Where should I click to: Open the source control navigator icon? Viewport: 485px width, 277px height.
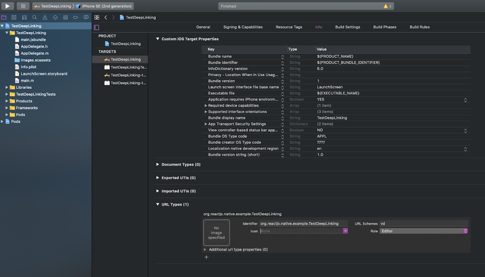14,18
